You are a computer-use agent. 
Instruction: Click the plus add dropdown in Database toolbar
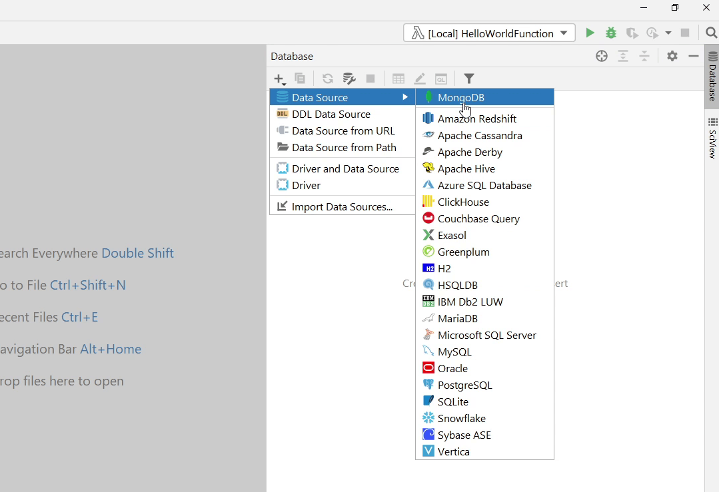[x=280, y=79]
